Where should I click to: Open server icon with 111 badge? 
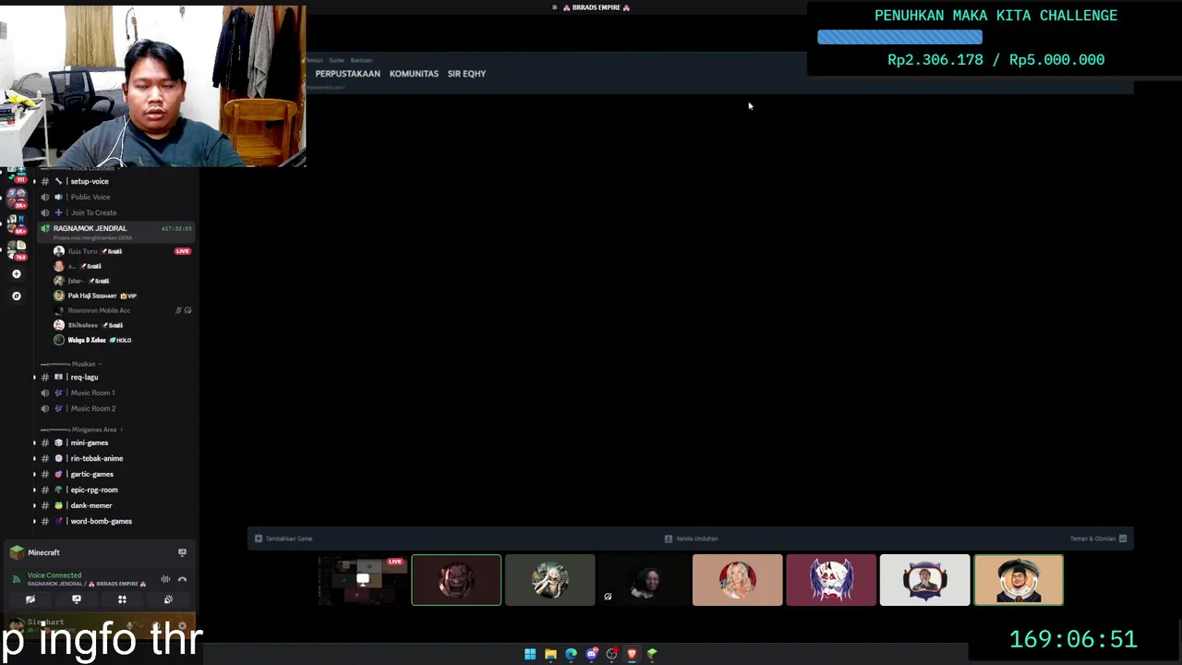[x=16, y=175]
